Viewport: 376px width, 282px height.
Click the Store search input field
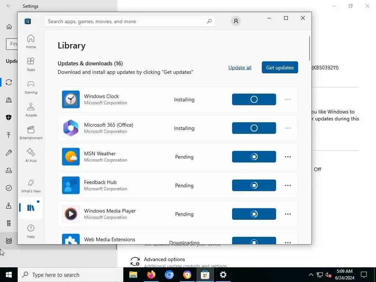tap(130, 21)
